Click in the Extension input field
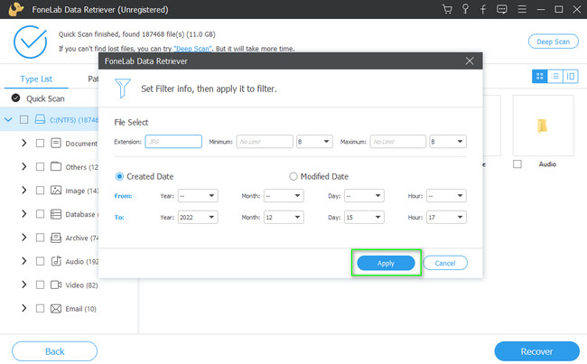The width and height of the screenshot is (587, 364). (173, 142)
